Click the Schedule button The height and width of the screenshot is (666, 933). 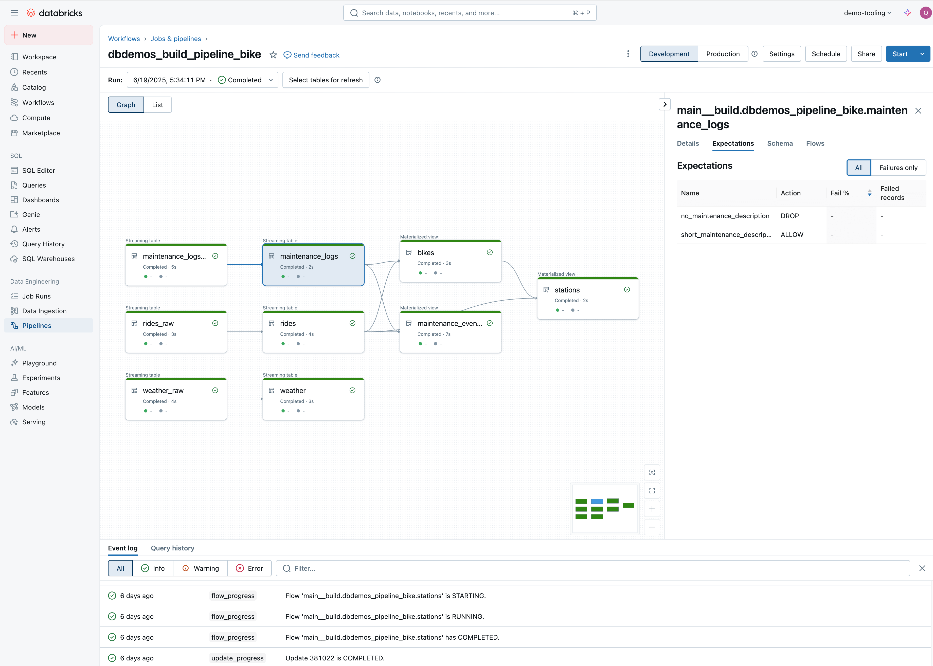coord(826,54)
